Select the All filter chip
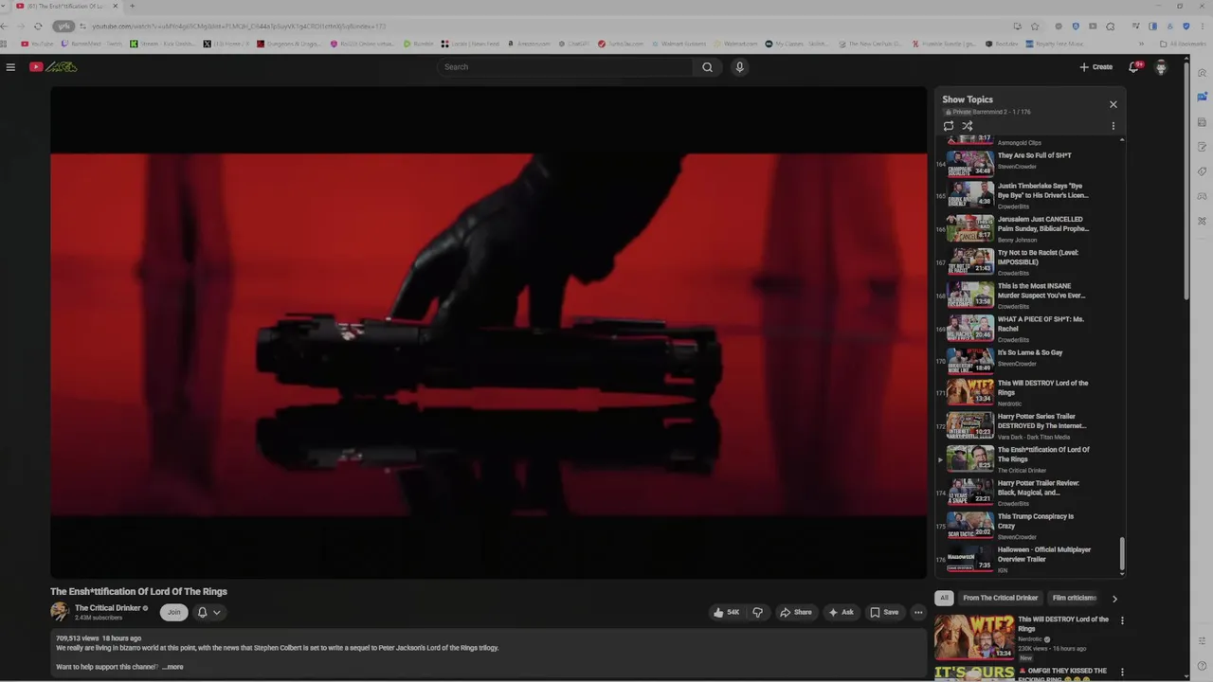The height and width of the screenshot is (682, 1213). point(944,598)
